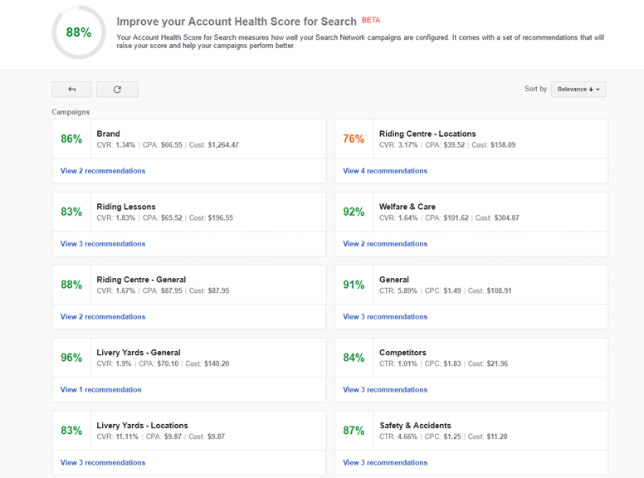Click the refresh icon button
This screenshot has width=644, height=478.
point(117,90)
